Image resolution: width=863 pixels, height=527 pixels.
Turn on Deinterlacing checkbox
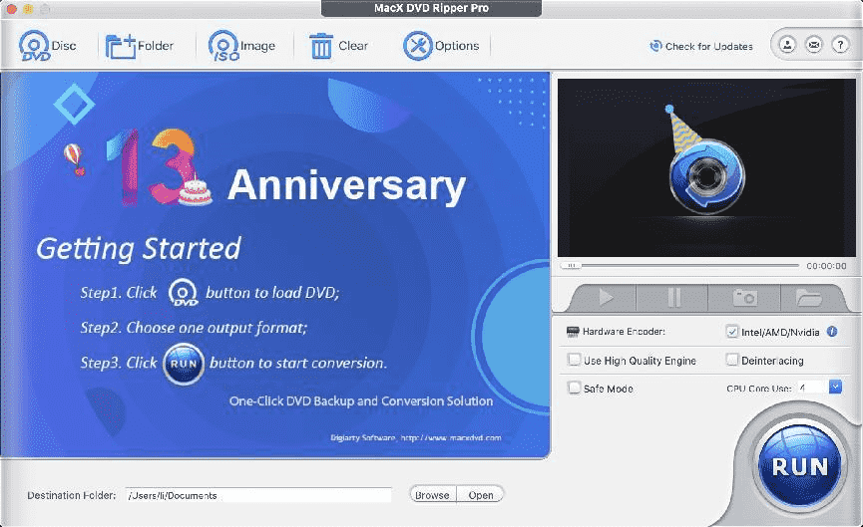732,360
